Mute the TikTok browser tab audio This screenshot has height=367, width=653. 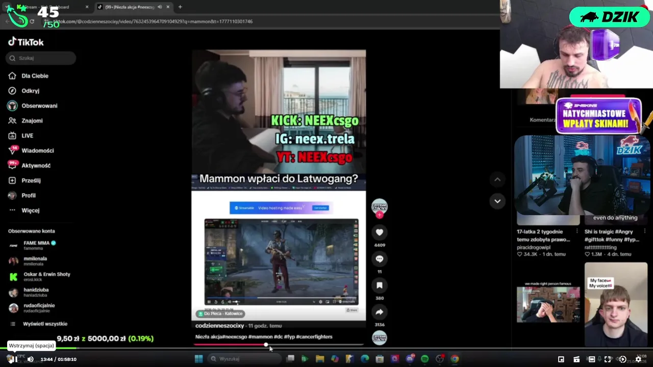point(160,7)
